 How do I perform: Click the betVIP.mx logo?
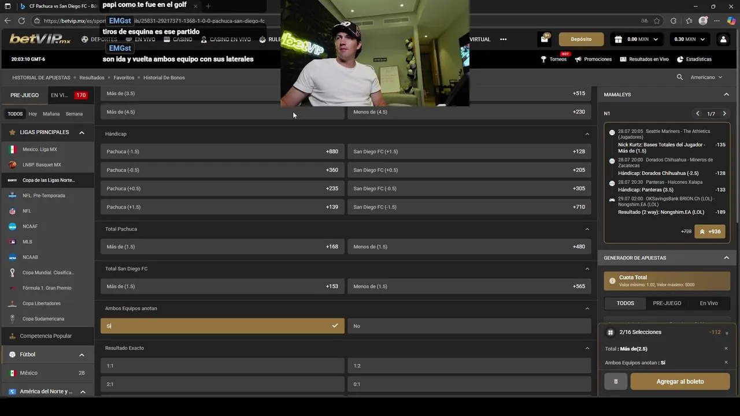point(40,39)
